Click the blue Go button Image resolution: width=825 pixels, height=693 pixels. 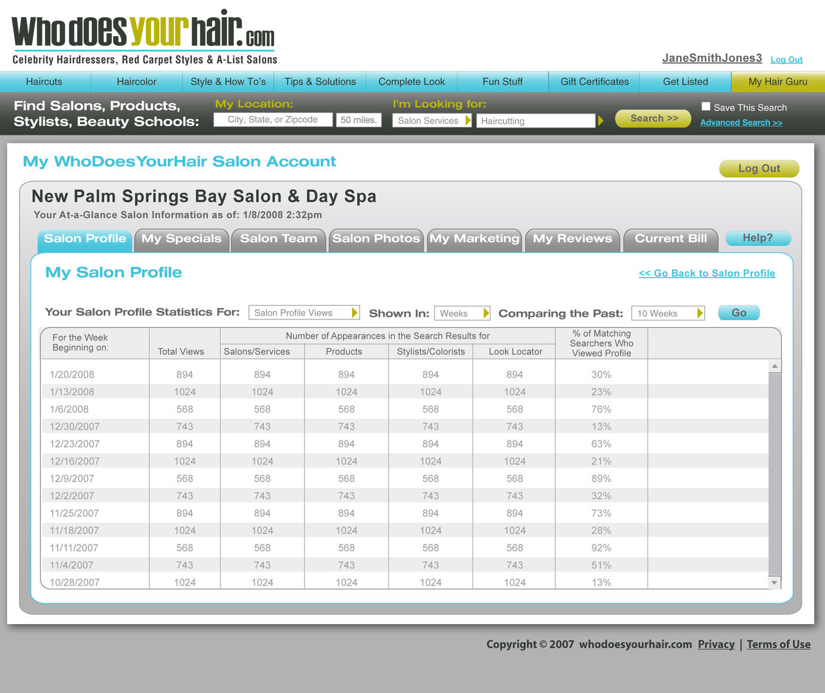point(739,312)
